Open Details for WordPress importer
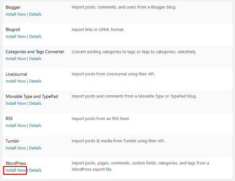 (x=35, y=170)
